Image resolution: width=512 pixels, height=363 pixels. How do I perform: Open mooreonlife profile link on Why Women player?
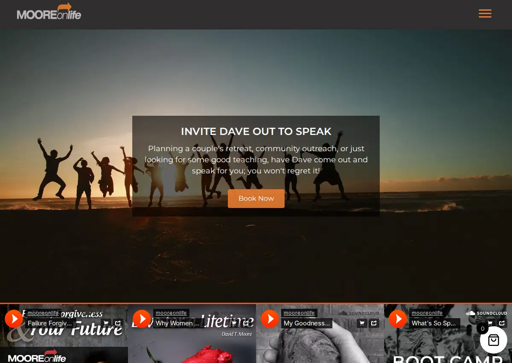pyautogui.click(x=171, y=313)
